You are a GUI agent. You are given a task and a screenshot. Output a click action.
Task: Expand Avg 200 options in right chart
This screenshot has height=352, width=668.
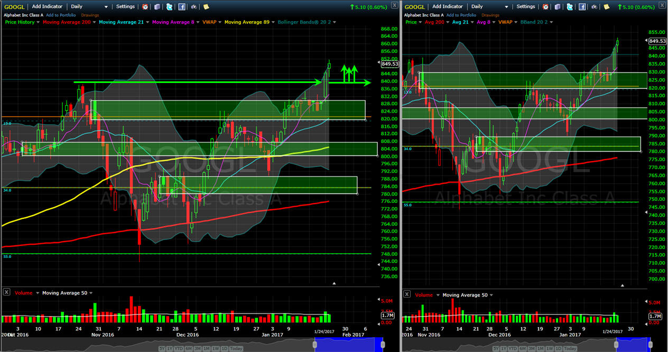click(x=448, y=22)
